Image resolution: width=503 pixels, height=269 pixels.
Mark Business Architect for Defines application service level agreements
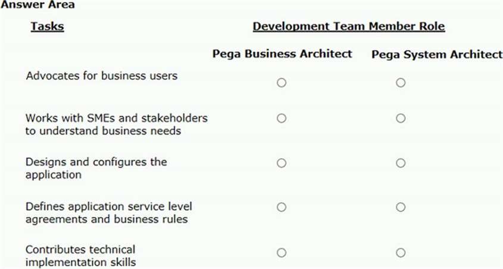[282, 207]
